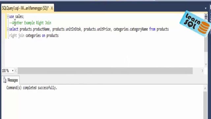Screen dimensions: 211x119
Task: Click 'products.unitInStok' in the query
Action: click(x=67, y=29)
